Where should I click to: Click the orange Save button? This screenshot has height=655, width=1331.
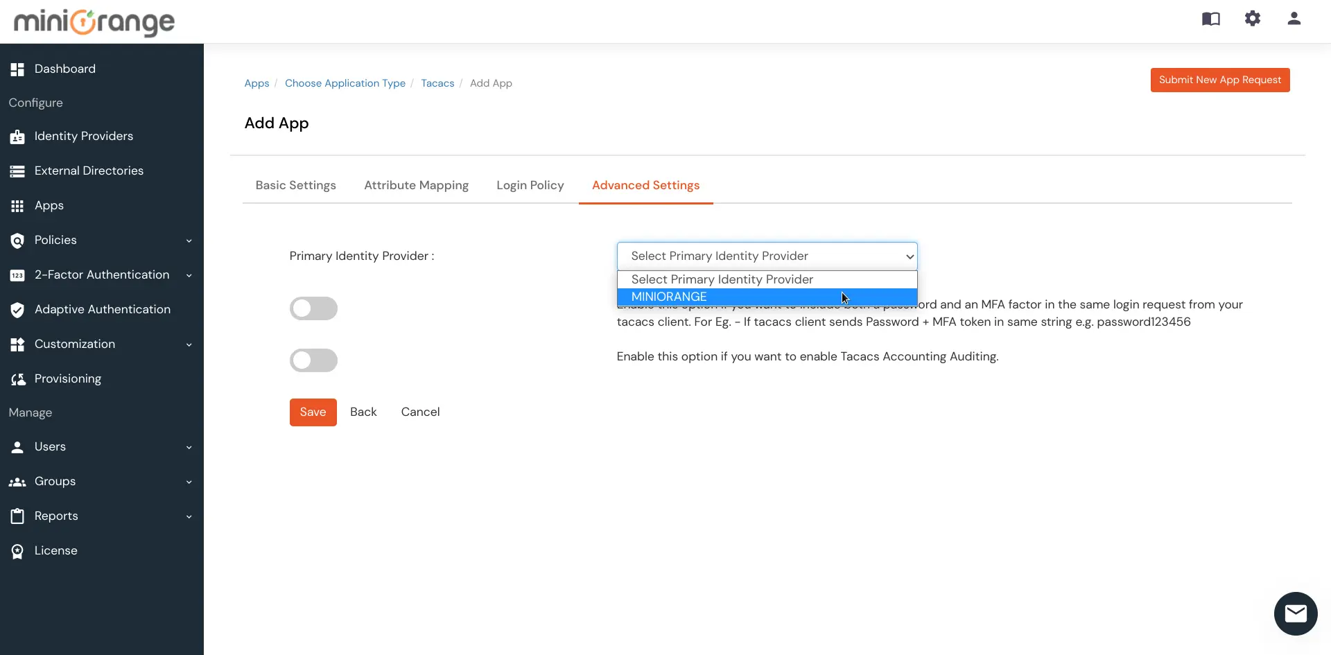313,412
